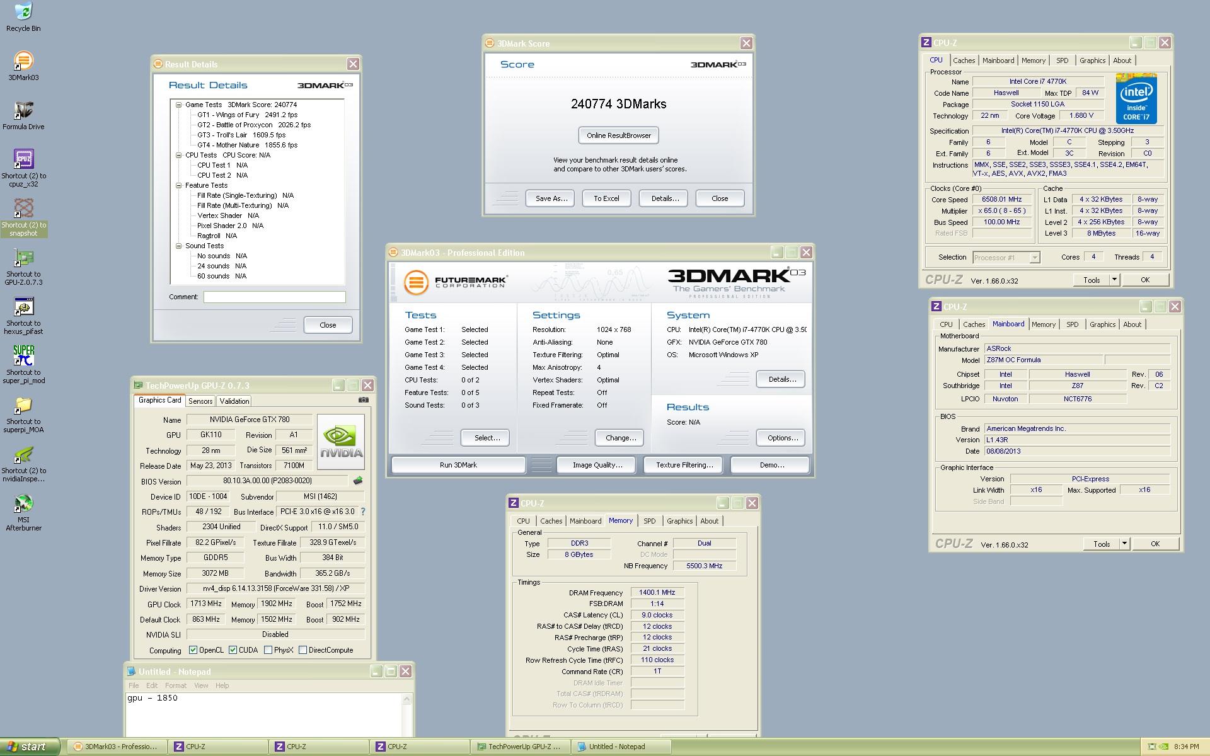Viewport: 1210px width, 756px height.
Task: Open the Start menu button
Action: [x=30, y=747]
